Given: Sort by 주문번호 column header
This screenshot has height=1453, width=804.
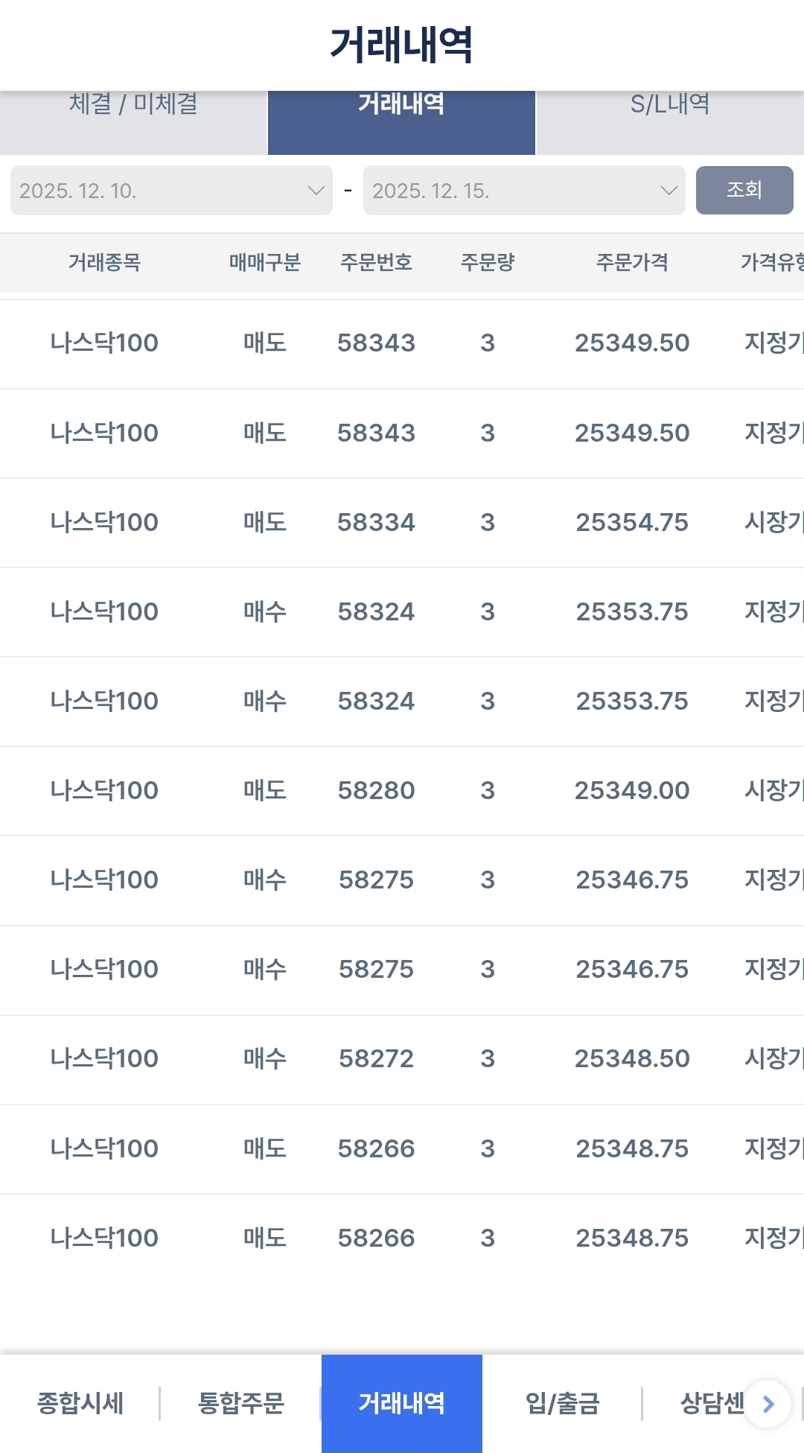Looking at the screenshot, I should 376,262.
